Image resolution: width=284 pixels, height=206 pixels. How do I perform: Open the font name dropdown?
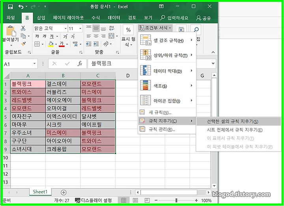(x=65, y=28)
